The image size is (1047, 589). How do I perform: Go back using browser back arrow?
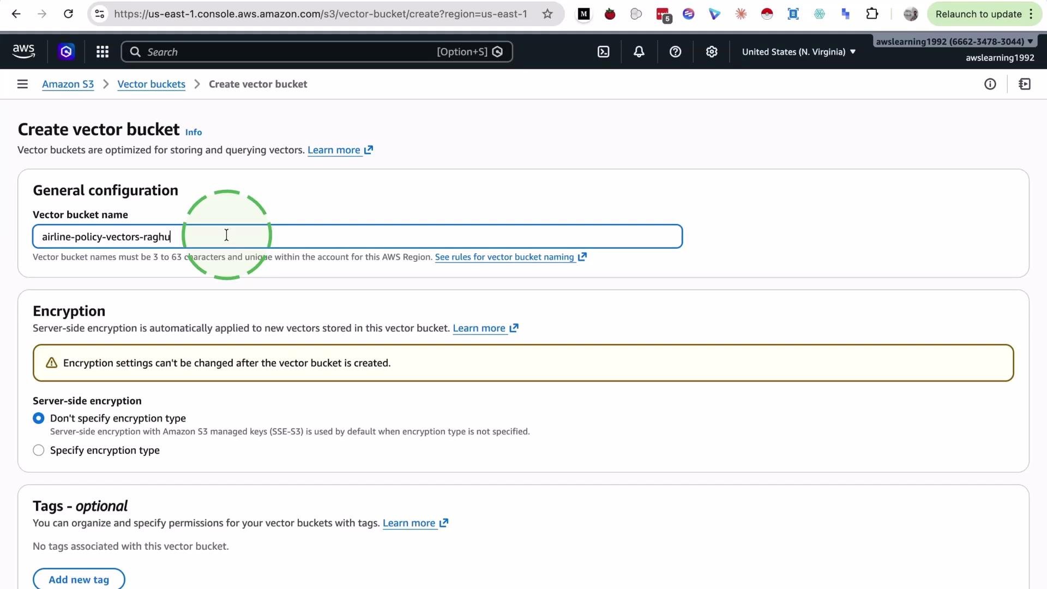[16, 14]
